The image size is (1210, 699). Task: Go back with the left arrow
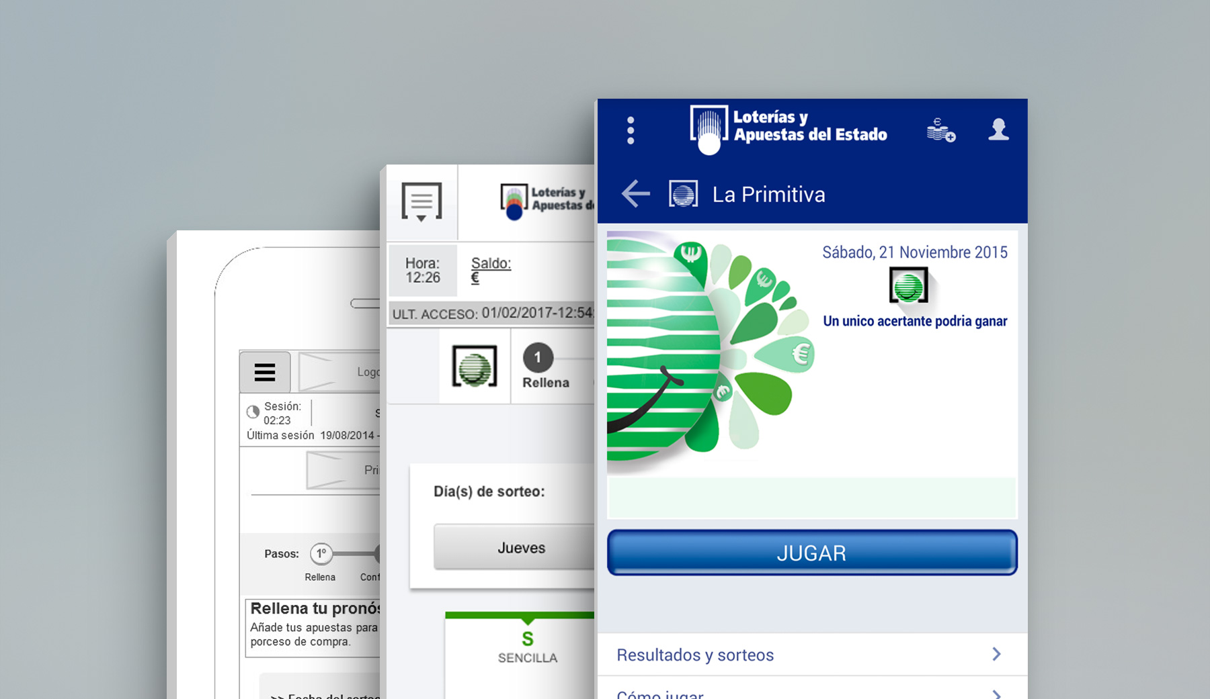pos(635,194)
